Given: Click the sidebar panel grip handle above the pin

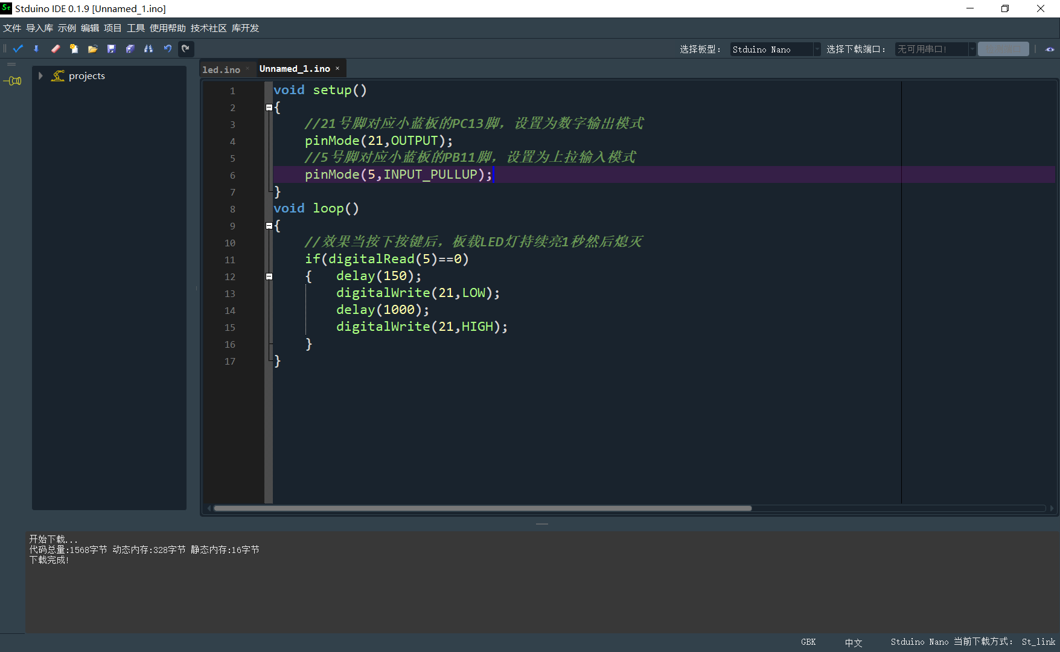Looking at the screenshot, I should (x=11, y=64).
